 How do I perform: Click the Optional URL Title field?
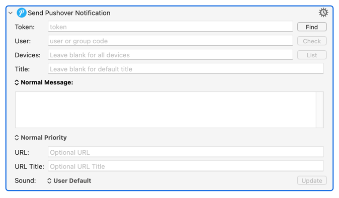186,166
